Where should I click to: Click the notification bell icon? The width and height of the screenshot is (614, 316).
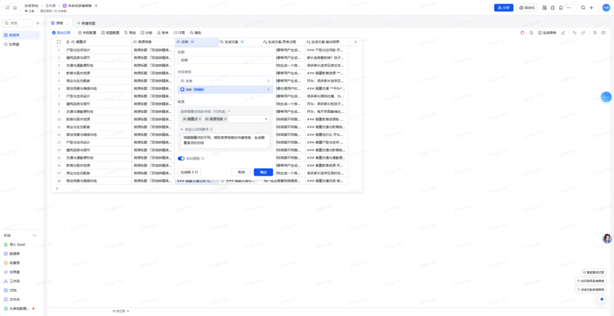tap(561, 8)
